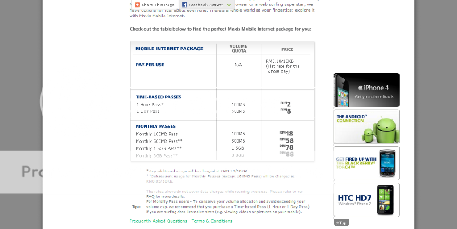Jump to page top with Top button
Viewport: 457px width, 229px height.
tap(341, 222)
